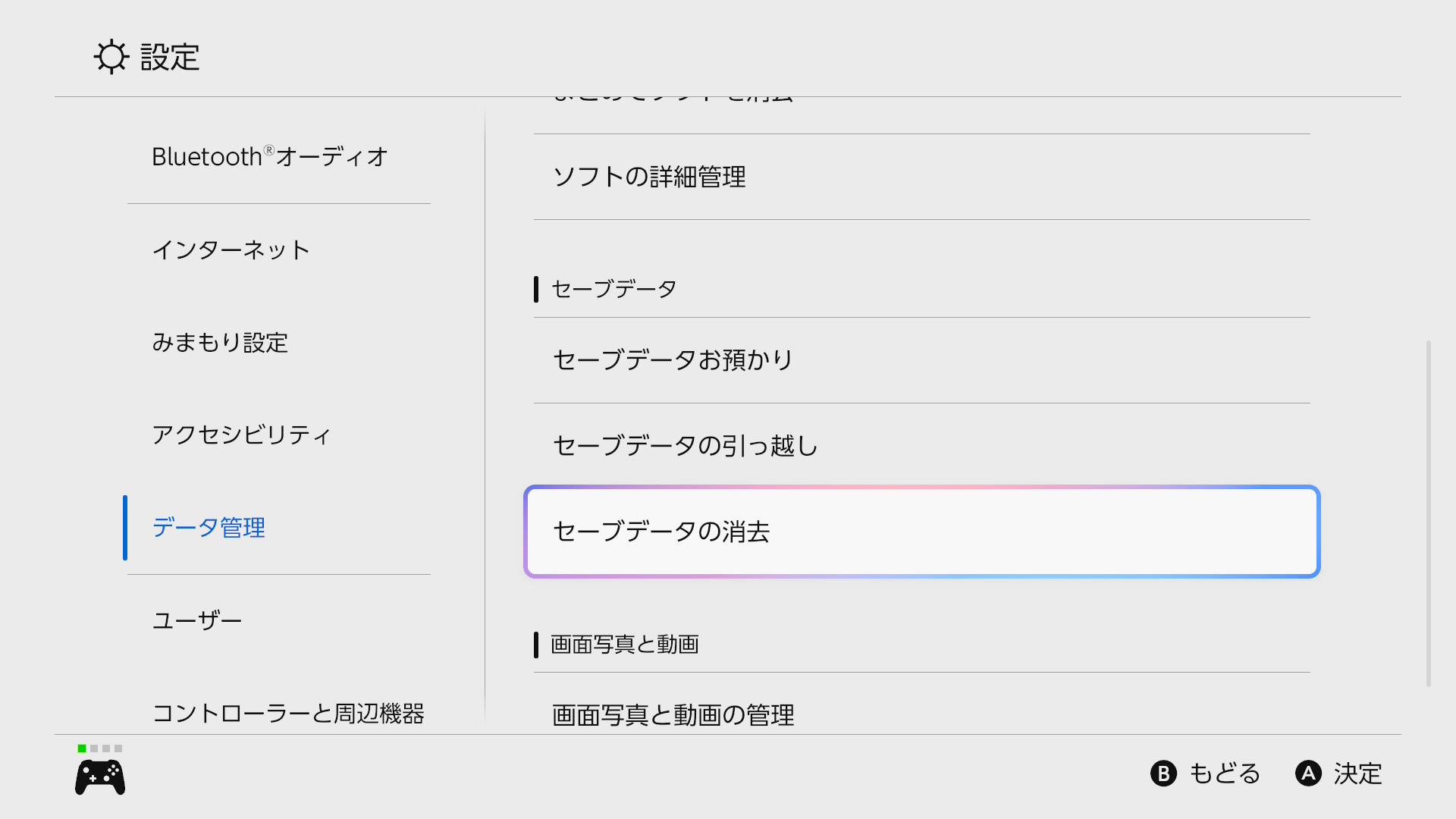Click the 決定 confirm label
1456x819 pixels.
tap(1358, 773)
